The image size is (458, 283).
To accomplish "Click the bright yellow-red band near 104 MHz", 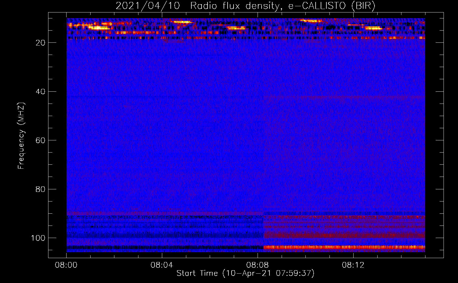I will click(344, 247).
